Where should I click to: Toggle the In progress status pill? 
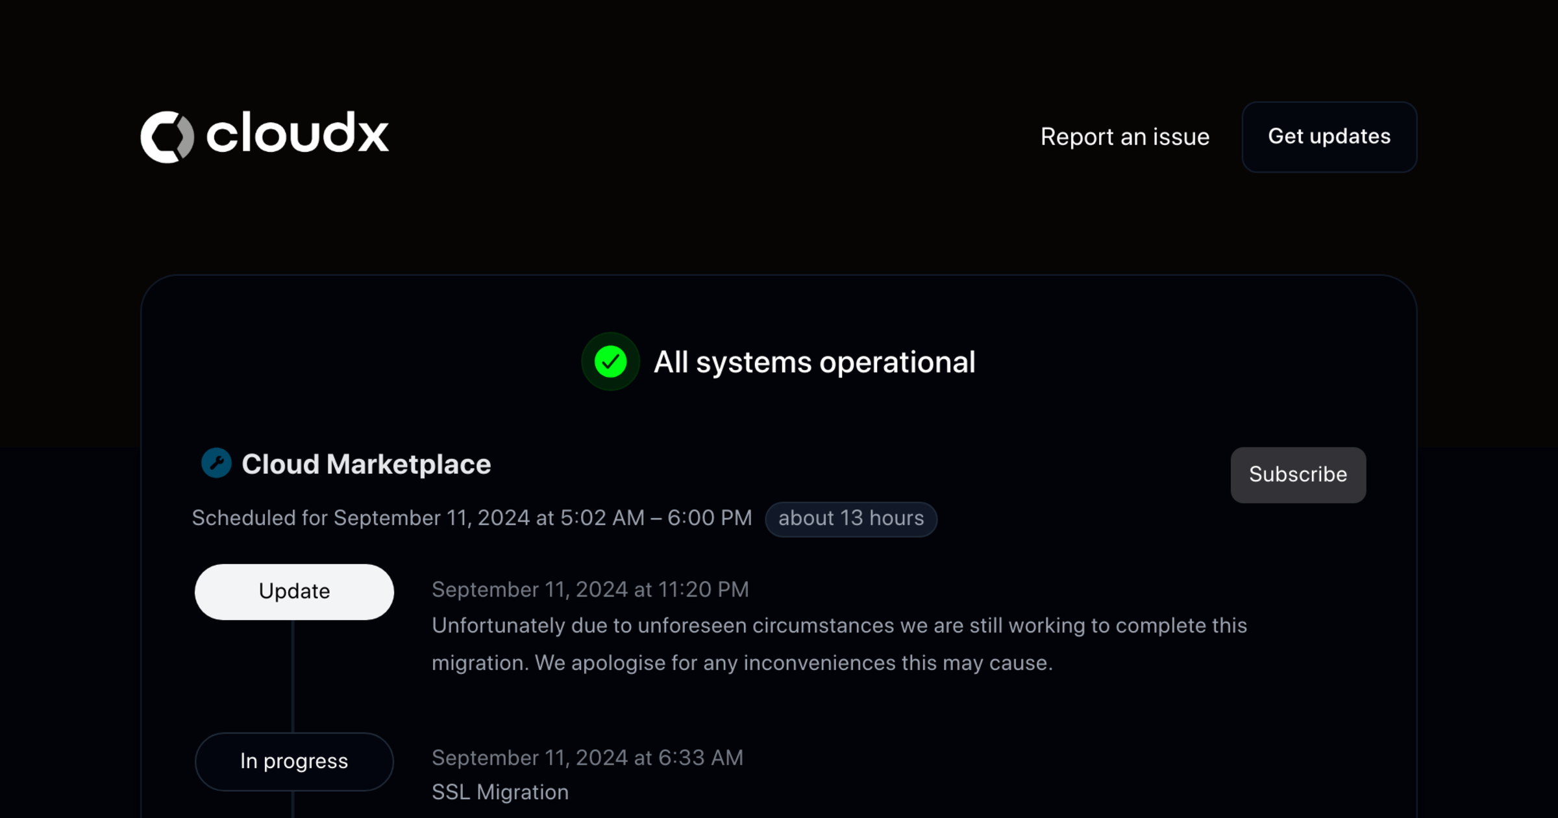293,761
